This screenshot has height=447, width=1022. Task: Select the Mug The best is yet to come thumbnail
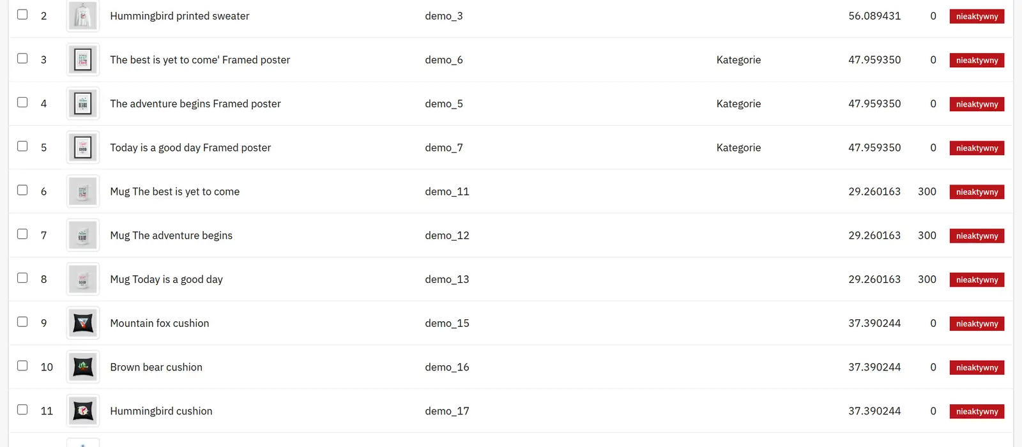coord(83,192)
